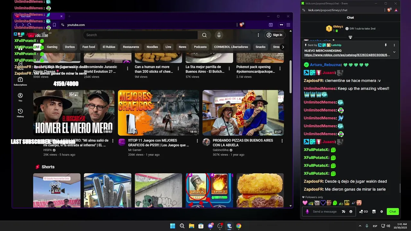
Task: Open the You section in YouTube sidebar
Action: pyautogui.click(x=20, y=97)
